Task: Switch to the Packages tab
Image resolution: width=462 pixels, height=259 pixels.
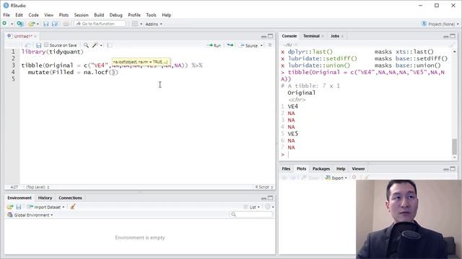Action: (x=321, y=169)
